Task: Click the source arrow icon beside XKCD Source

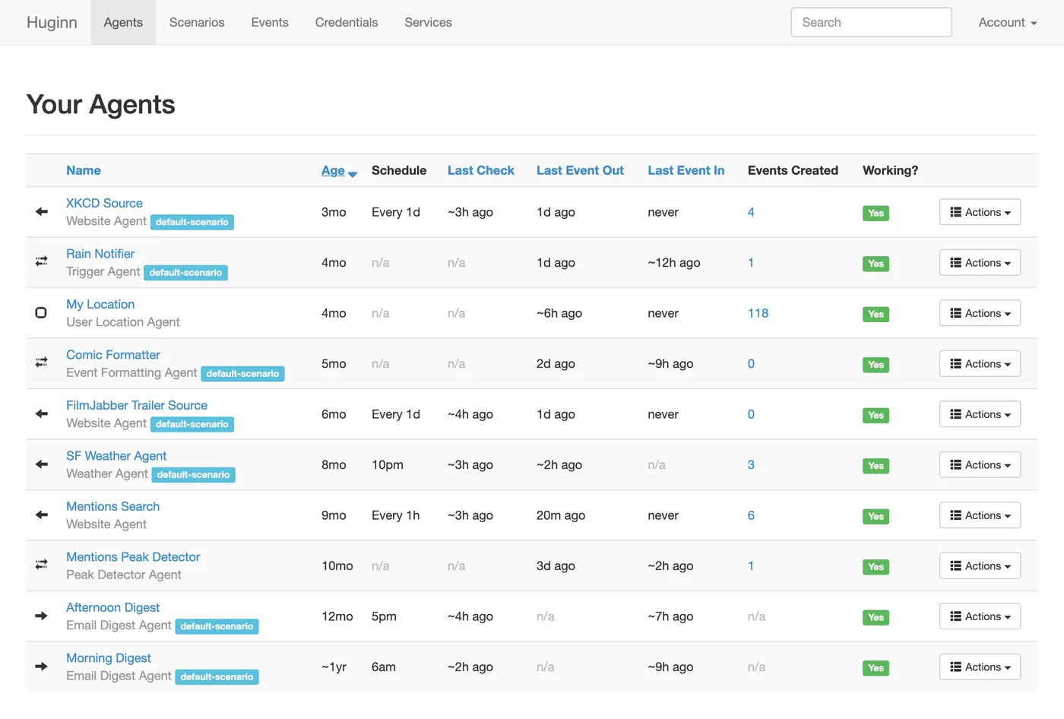Action: coord(42,211)
